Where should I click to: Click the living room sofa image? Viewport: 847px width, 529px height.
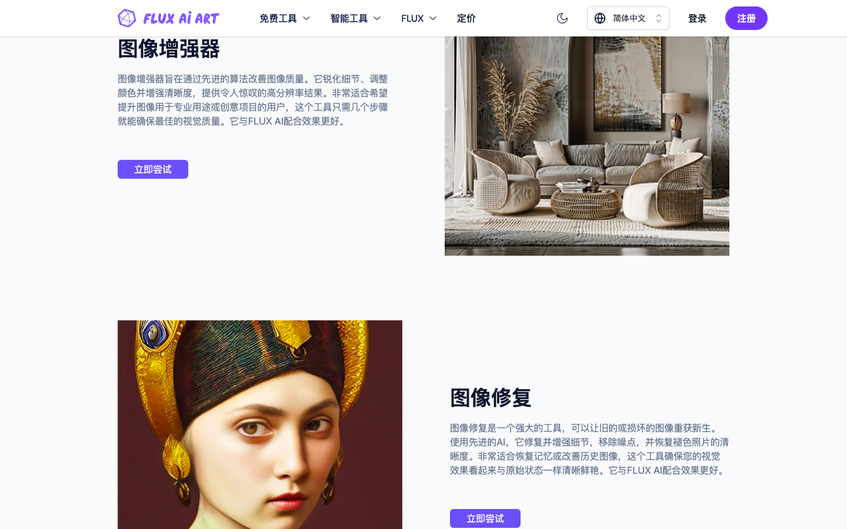coord(587,146)
